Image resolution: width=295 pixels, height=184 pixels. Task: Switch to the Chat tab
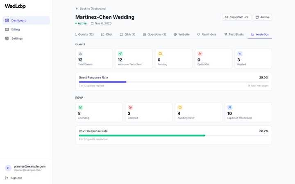coord(107,34)
